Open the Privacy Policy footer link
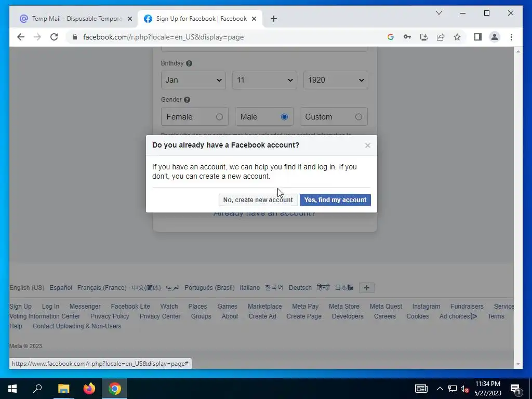Image resolution: width=532 pixels, height=399 pixels. pos(110,316)
